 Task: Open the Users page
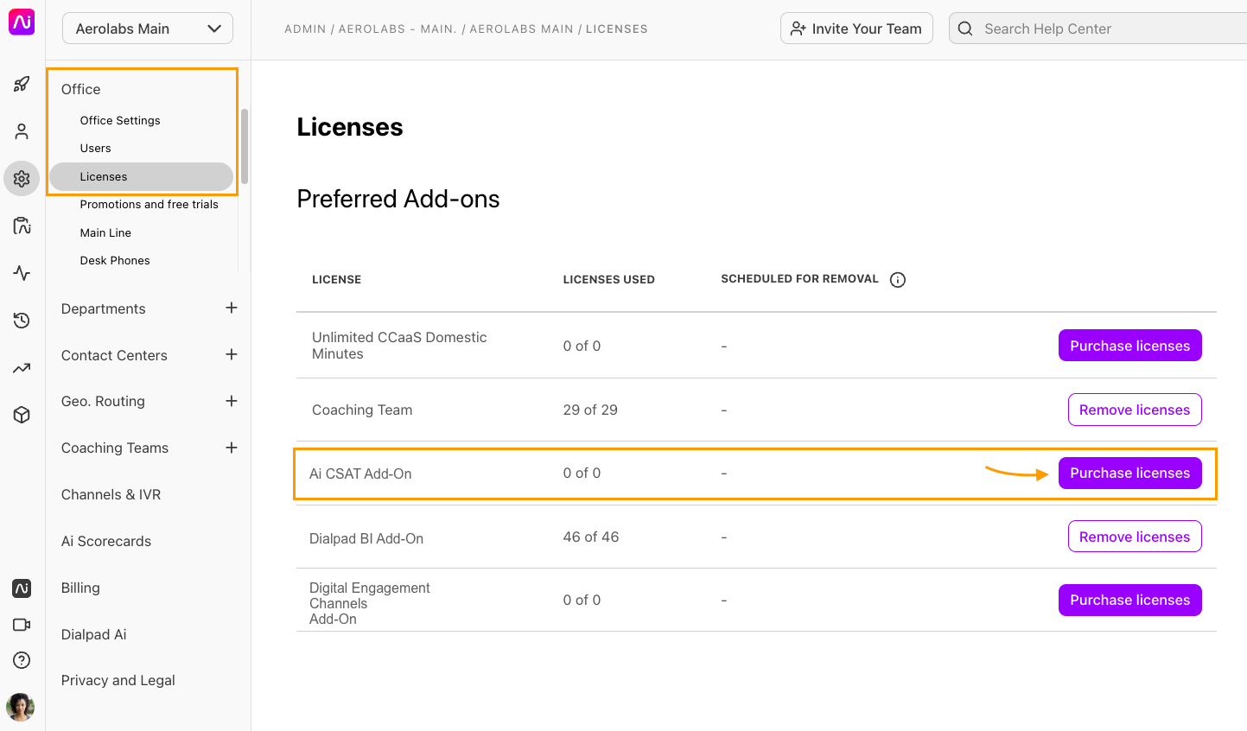(95, 148)
